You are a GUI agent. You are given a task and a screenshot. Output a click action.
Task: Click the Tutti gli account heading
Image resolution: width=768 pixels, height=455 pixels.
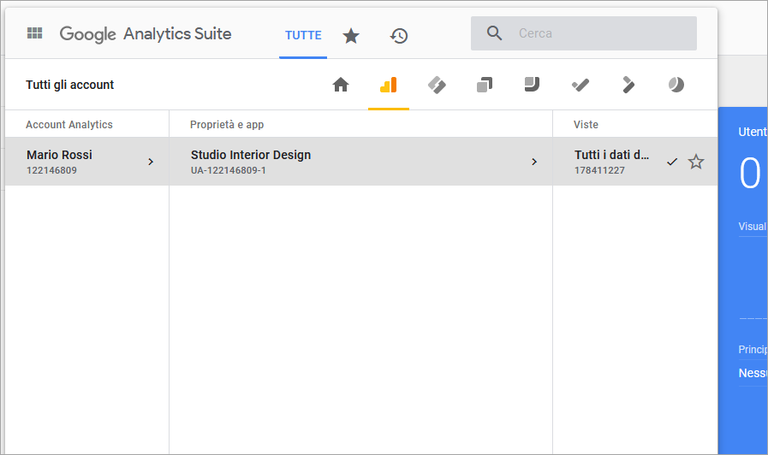point(69,85)
